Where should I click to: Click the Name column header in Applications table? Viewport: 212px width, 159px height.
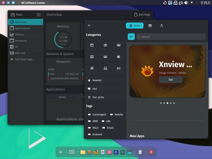coord(62,97)
